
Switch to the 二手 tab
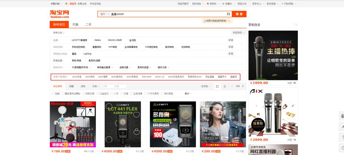tap(89, 24)
